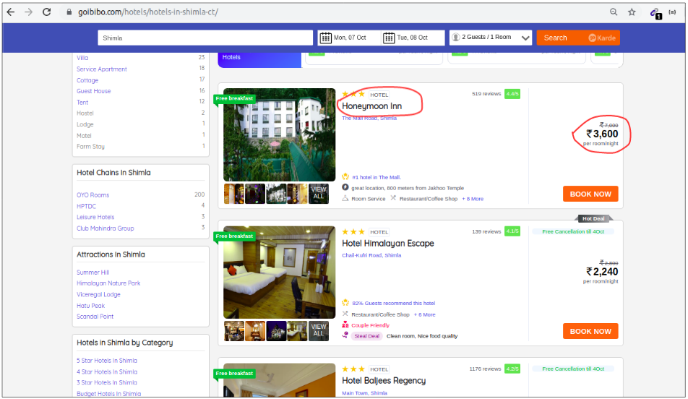Click the address bar lock icon
The height and width of the screenshot is (399, 688).
(69, 12)
